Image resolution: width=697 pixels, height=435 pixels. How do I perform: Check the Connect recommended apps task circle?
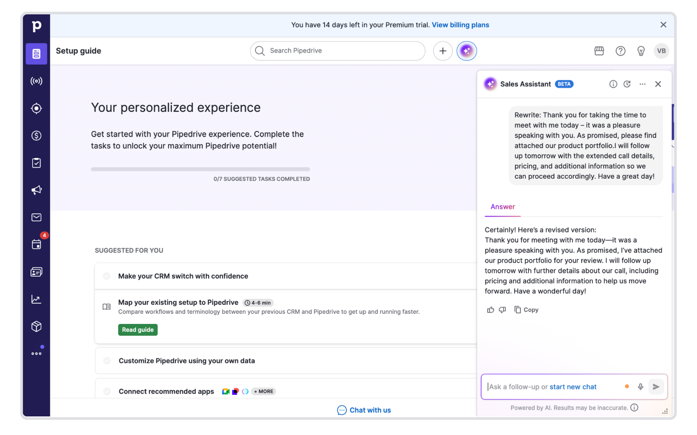(107, 391)
